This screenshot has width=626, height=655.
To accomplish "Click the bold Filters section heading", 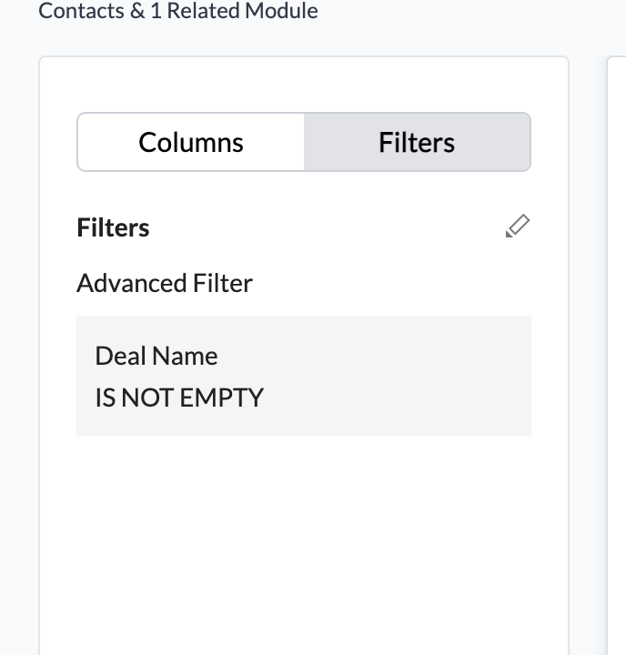I will [113, 227].
